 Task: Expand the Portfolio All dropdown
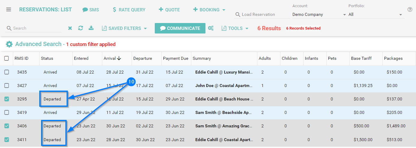tap(375, 14)
